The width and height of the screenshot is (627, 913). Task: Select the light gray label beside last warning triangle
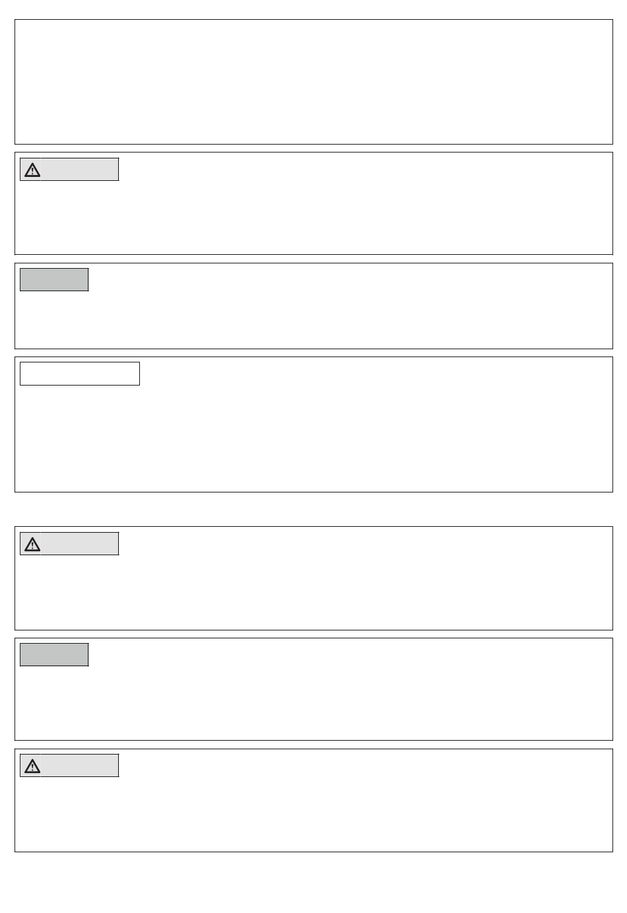coord(80,766)
